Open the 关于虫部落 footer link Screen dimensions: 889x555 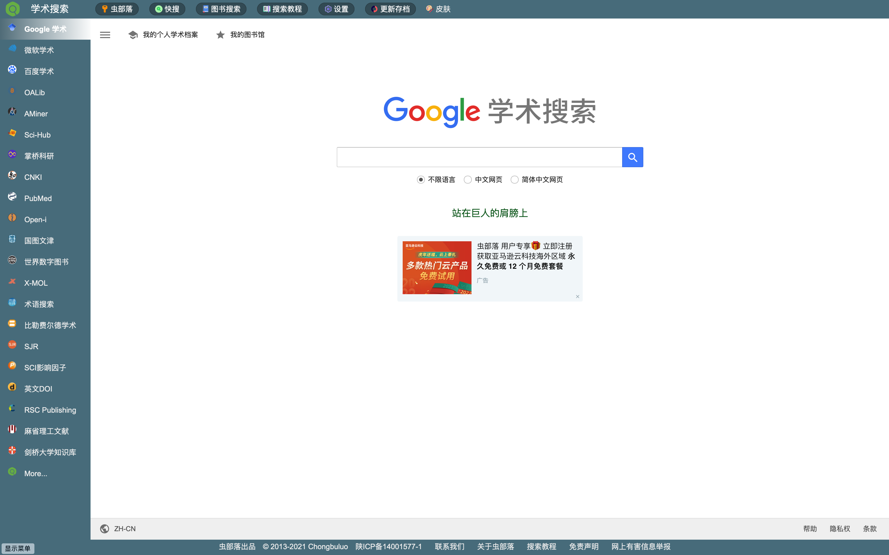click(496, 547)
